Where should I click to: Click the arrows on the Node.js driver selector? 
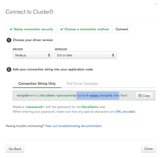pyautogui.click(x=49, y=55)
